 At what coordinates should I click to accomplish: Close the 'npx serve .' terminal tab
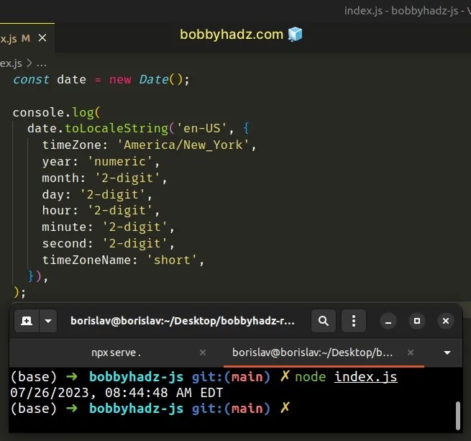pyautogui.click(x=203, y=353)
